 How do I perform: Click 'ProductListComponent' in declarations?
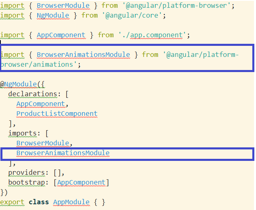tap(57, 114)
